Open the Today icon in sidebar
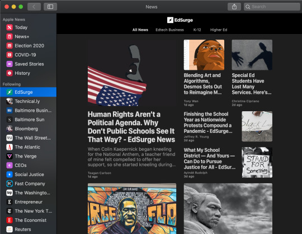Screen dimensions: 302x234 click(x=10, y=27)
